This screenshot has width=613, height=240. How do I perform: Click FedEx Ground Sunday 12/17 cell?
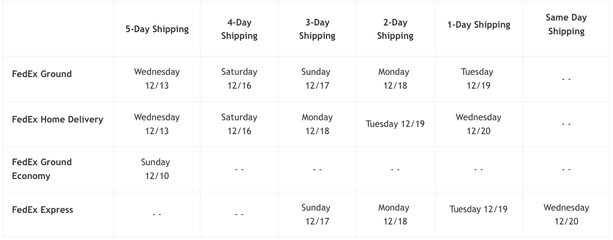coord(317,79)
